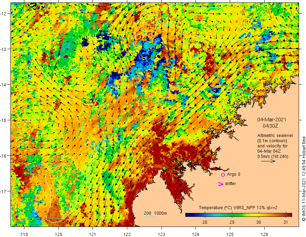Click the -12 latitude axis label
Viewport: 306px width, 237px height.
(x=4, y=14)
